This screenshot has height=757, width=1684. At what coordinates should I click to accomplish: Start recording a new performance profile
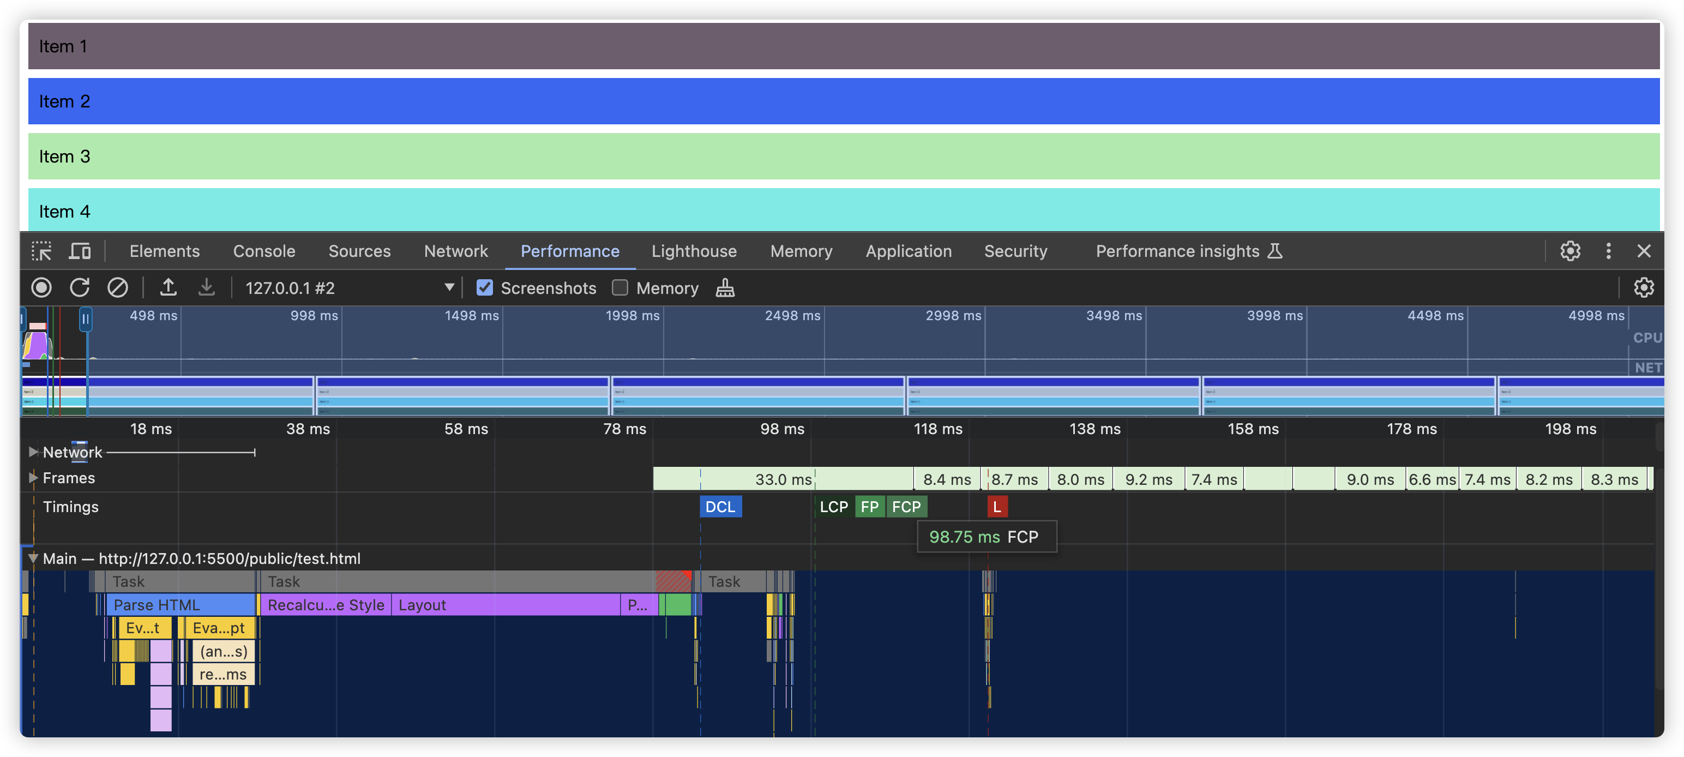tap(41, 287)
